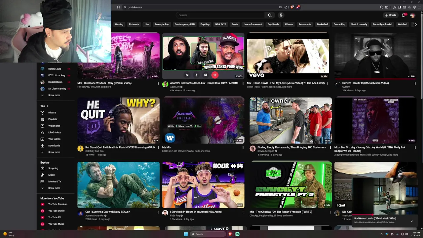Screen dimensions: 423x238
Task: Open the Adin Live channel link
Action: [x=174, y=87]
